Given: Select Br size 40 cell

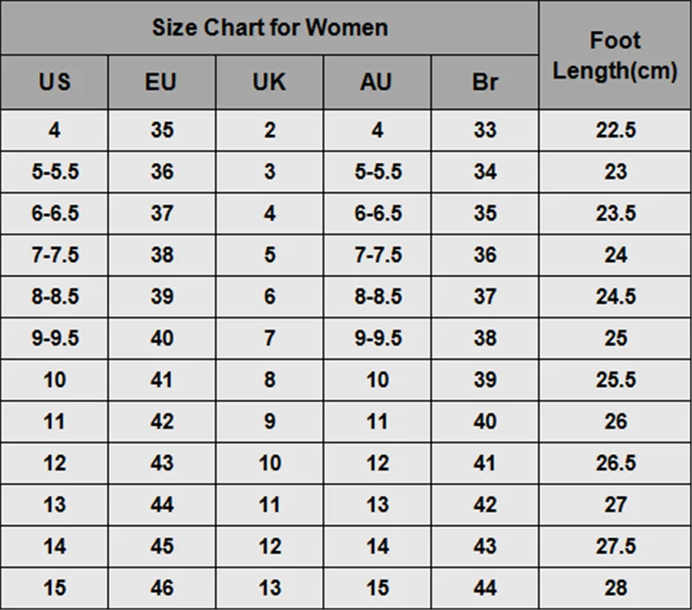Looking at the screenshot, I should (485, 421).
